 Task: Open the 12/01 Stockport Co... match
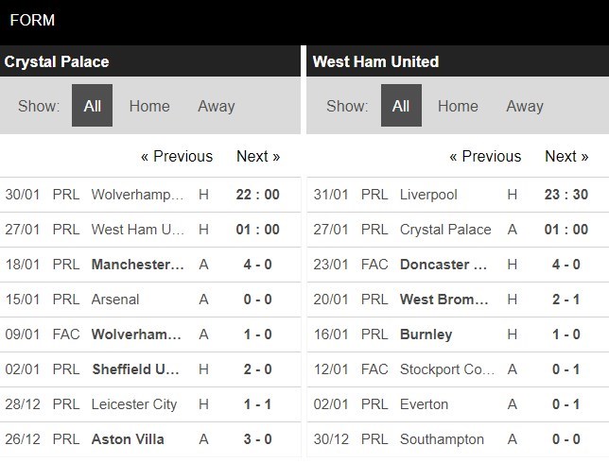[458, 369]
